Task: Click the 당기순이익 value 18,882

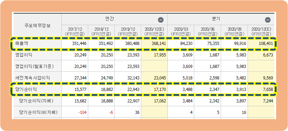Action: click(107, 90)
